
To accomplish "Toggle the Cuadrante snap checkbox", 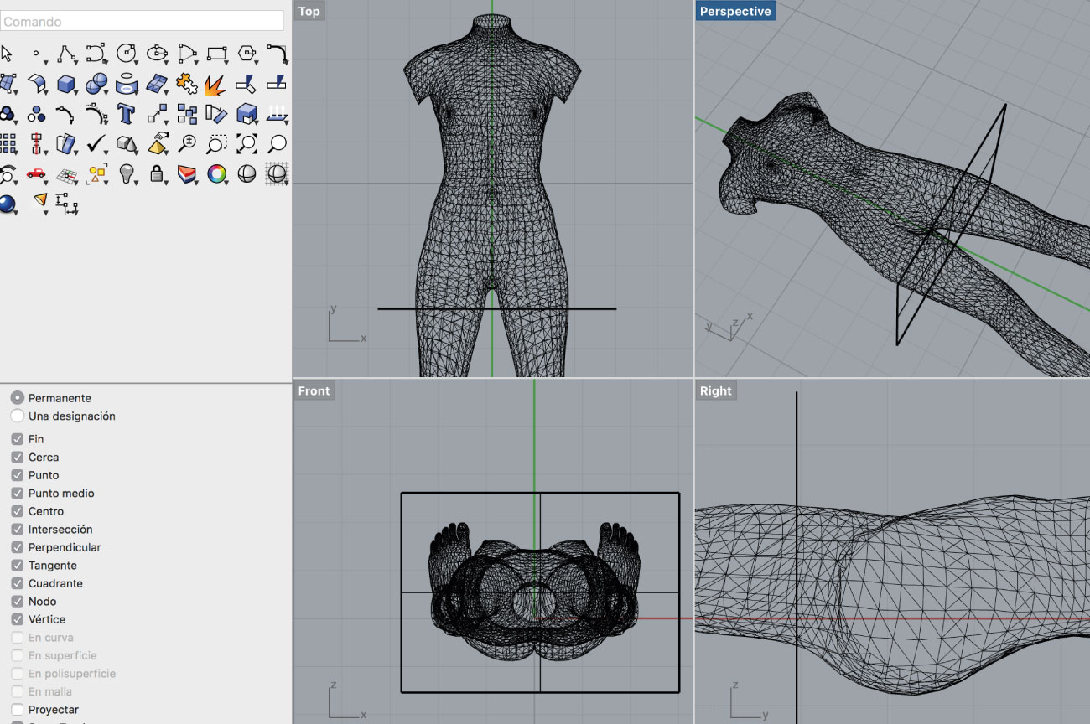I will click(18, 583).
